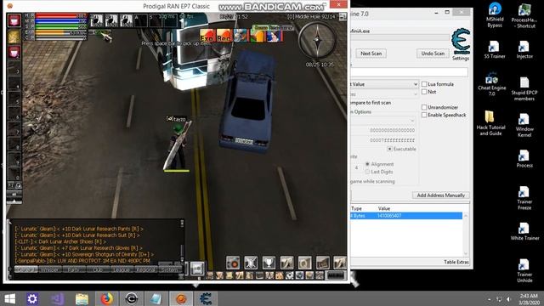Open White Trainer desktop shortcut
544x306 pixels.
(x=524, y=232)
